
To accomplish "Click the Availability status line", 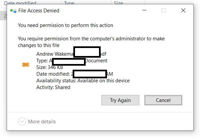I will tap(83, 81).
